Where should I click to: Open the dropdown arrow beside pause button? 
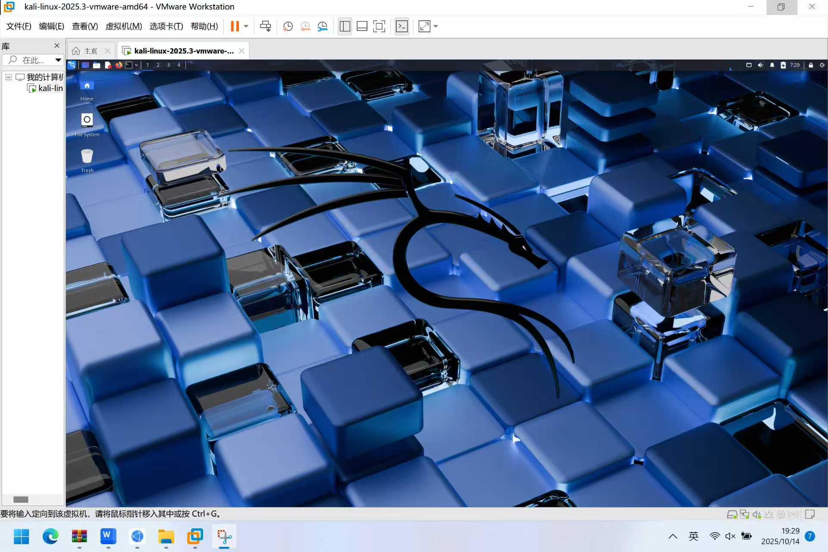click(246, 26)
